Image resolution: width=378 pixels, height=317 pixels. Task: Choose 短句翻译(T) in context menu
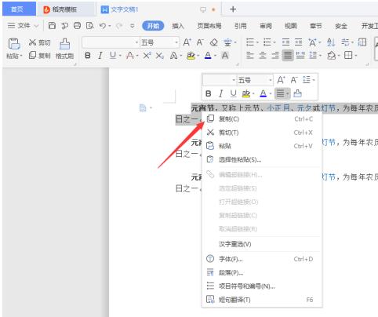click(262, 300)
